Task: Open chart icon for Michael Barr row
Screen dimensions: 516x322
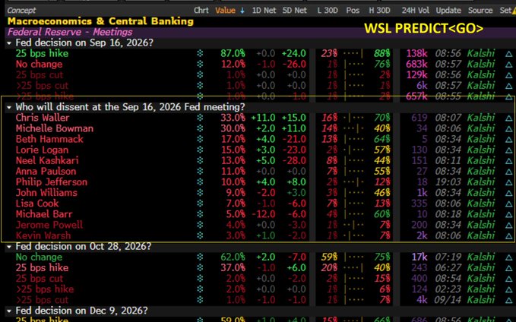Action: [x=200, y=214]
